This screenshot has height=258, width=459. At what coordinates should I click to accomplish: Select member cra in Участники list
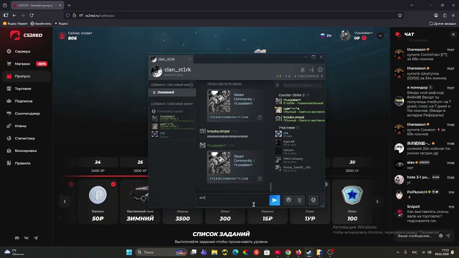[299, 134]
